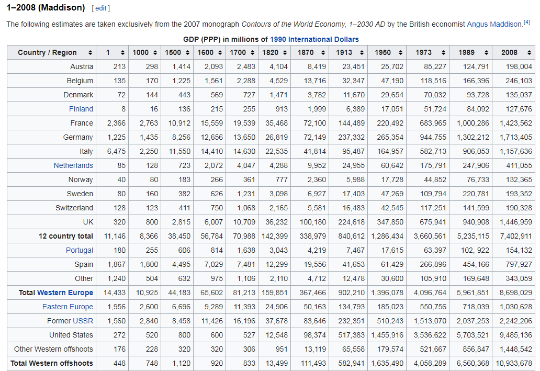
Task: Sort by the 1700 column arrows
Action: pos(252,52)
